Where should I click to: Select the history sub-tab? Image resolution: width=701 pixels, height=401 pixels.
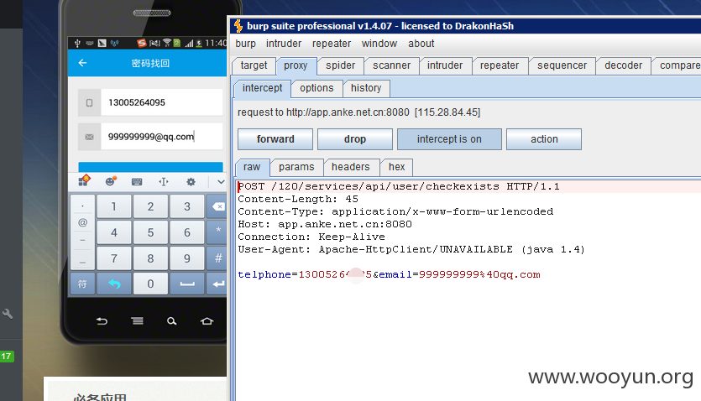pyautogui.click(x=366, y=88)
